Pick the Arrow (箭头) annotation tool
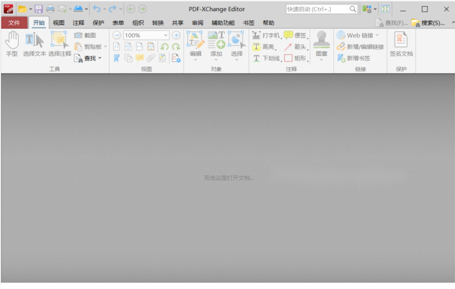This screenshot has height=289, width=455. 295,47
